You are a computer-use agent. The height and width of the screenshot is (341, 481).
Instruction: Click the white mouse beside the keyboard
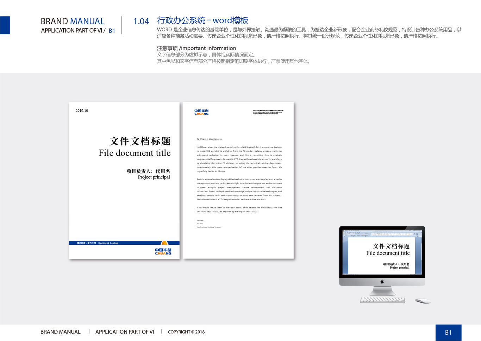tap(423, 300)
